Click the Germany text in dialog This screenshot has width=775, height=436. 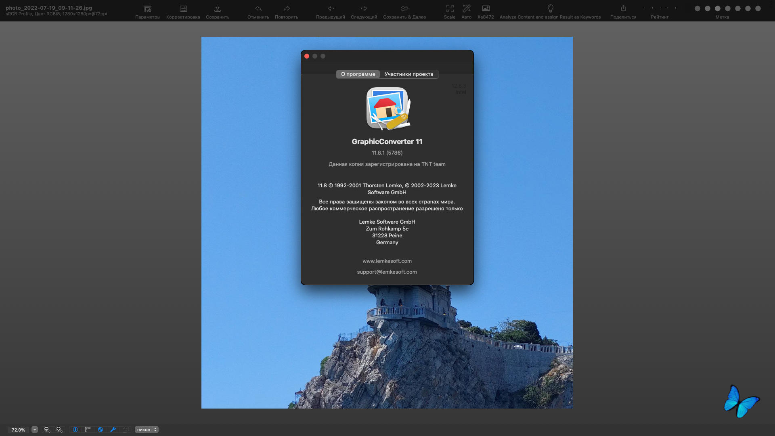pyautogui.click(x=387, y=242)
